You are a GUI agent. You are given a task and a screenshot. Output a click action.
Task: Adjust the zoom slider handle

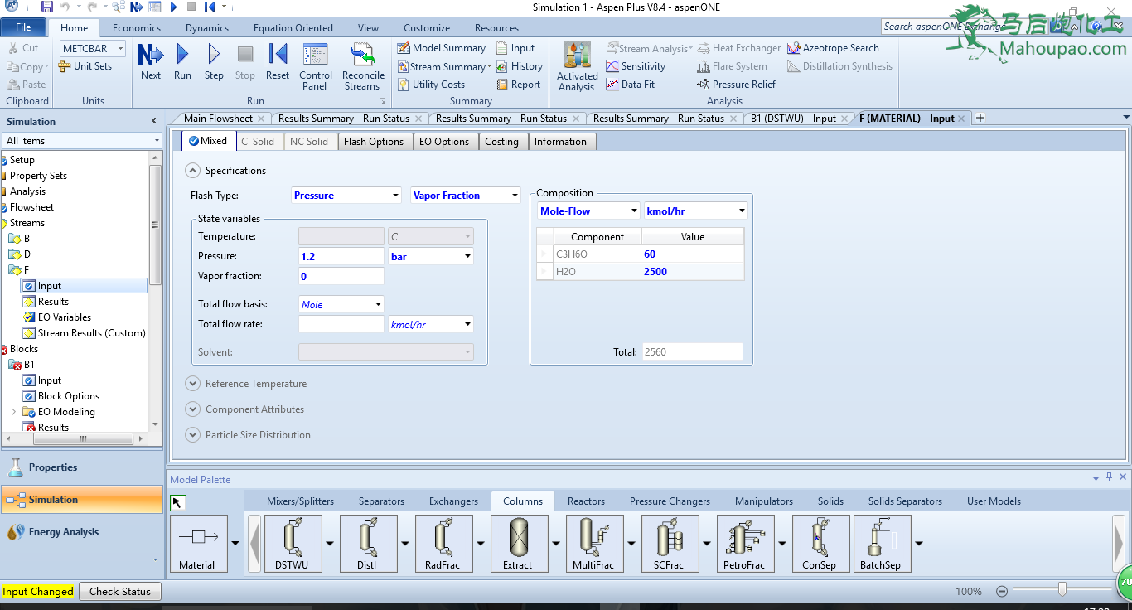(1062, 589)
